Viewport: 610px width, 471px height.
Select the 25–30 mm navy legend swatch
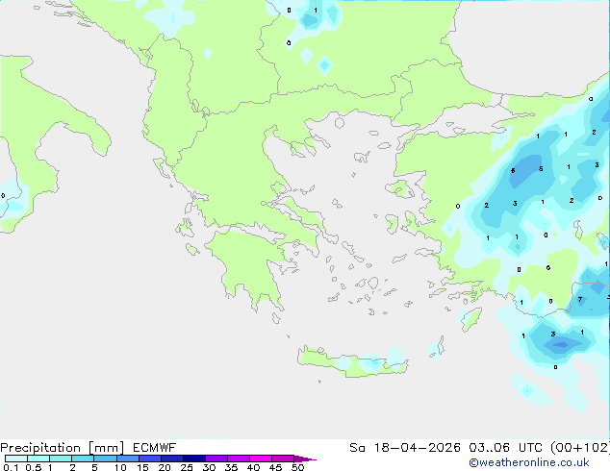(x=194, y=459)
